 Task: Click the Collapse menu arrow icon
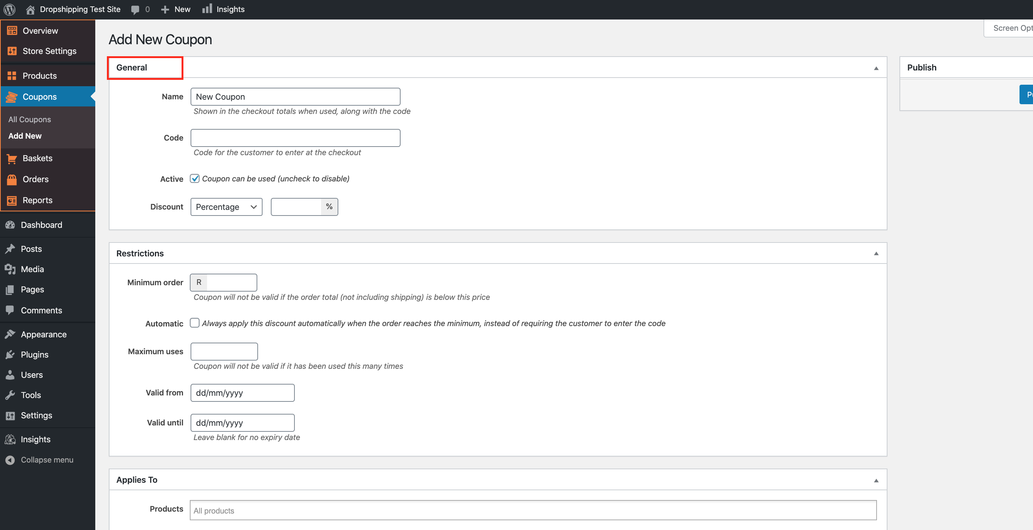[10, 460]
